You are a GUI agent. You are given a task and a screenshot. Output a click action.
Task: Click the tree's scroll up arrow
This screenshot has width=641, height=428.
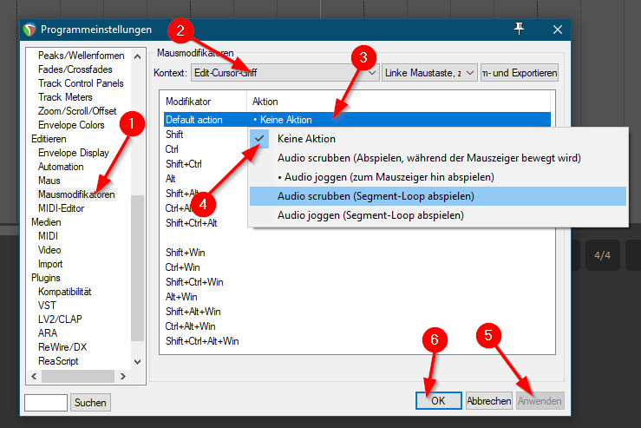(137, 56)
